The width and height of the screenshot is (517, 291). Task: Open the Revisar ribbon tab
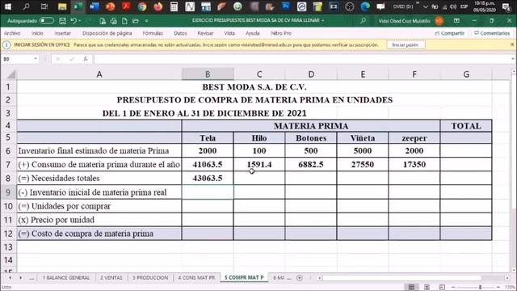tap(205, 33)
